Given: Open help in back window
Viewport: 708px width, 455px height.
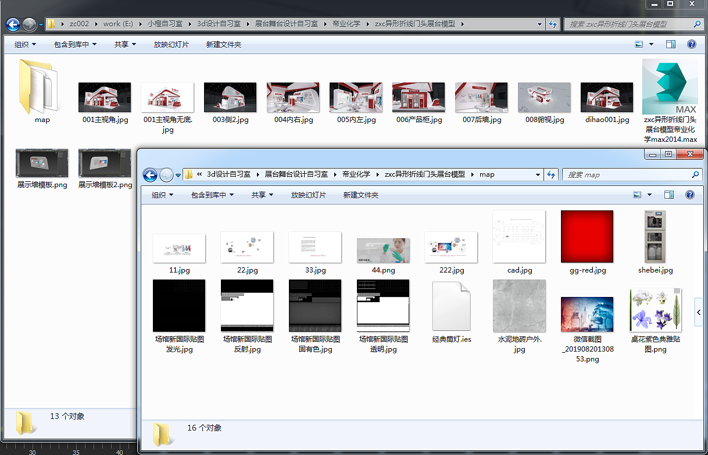Looking at the screenshot, I should coord(691,44).
